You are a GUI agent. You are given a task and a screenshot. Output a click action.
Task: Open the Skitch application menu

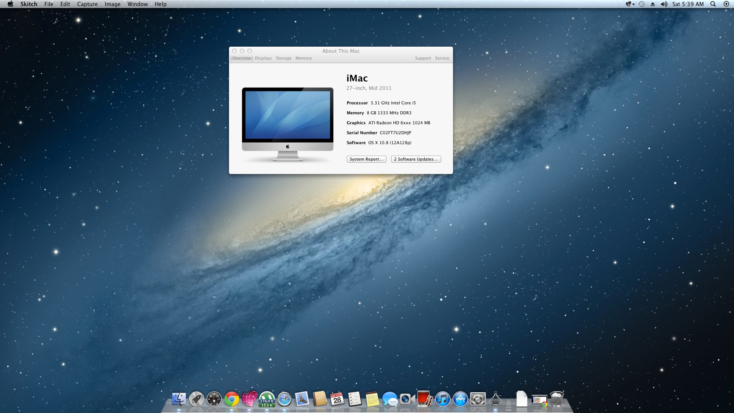(x=29, y=4)
